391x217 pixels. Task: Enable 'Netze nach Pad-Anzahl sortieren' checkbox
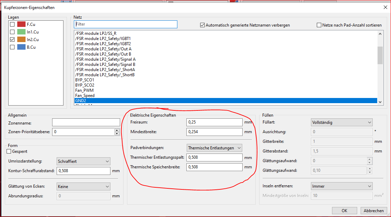(x=319, y=25)
